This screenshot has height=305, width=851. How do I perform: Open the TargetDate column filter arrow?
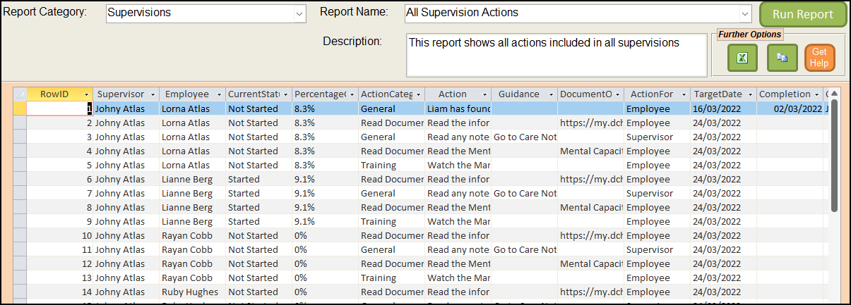click(x=749, y=94)
